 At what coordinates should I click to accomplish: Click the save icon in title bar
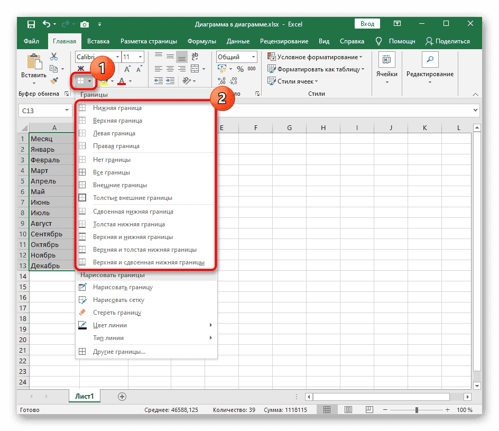(x=31, y=24)
